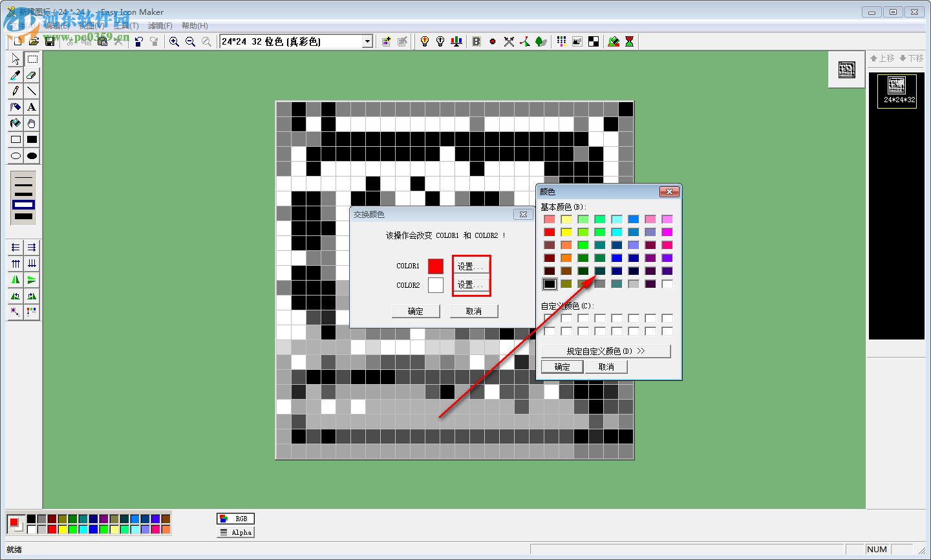Toggle the RGB channel button
This screenshot has width=931, height=560.
point(235,518)
